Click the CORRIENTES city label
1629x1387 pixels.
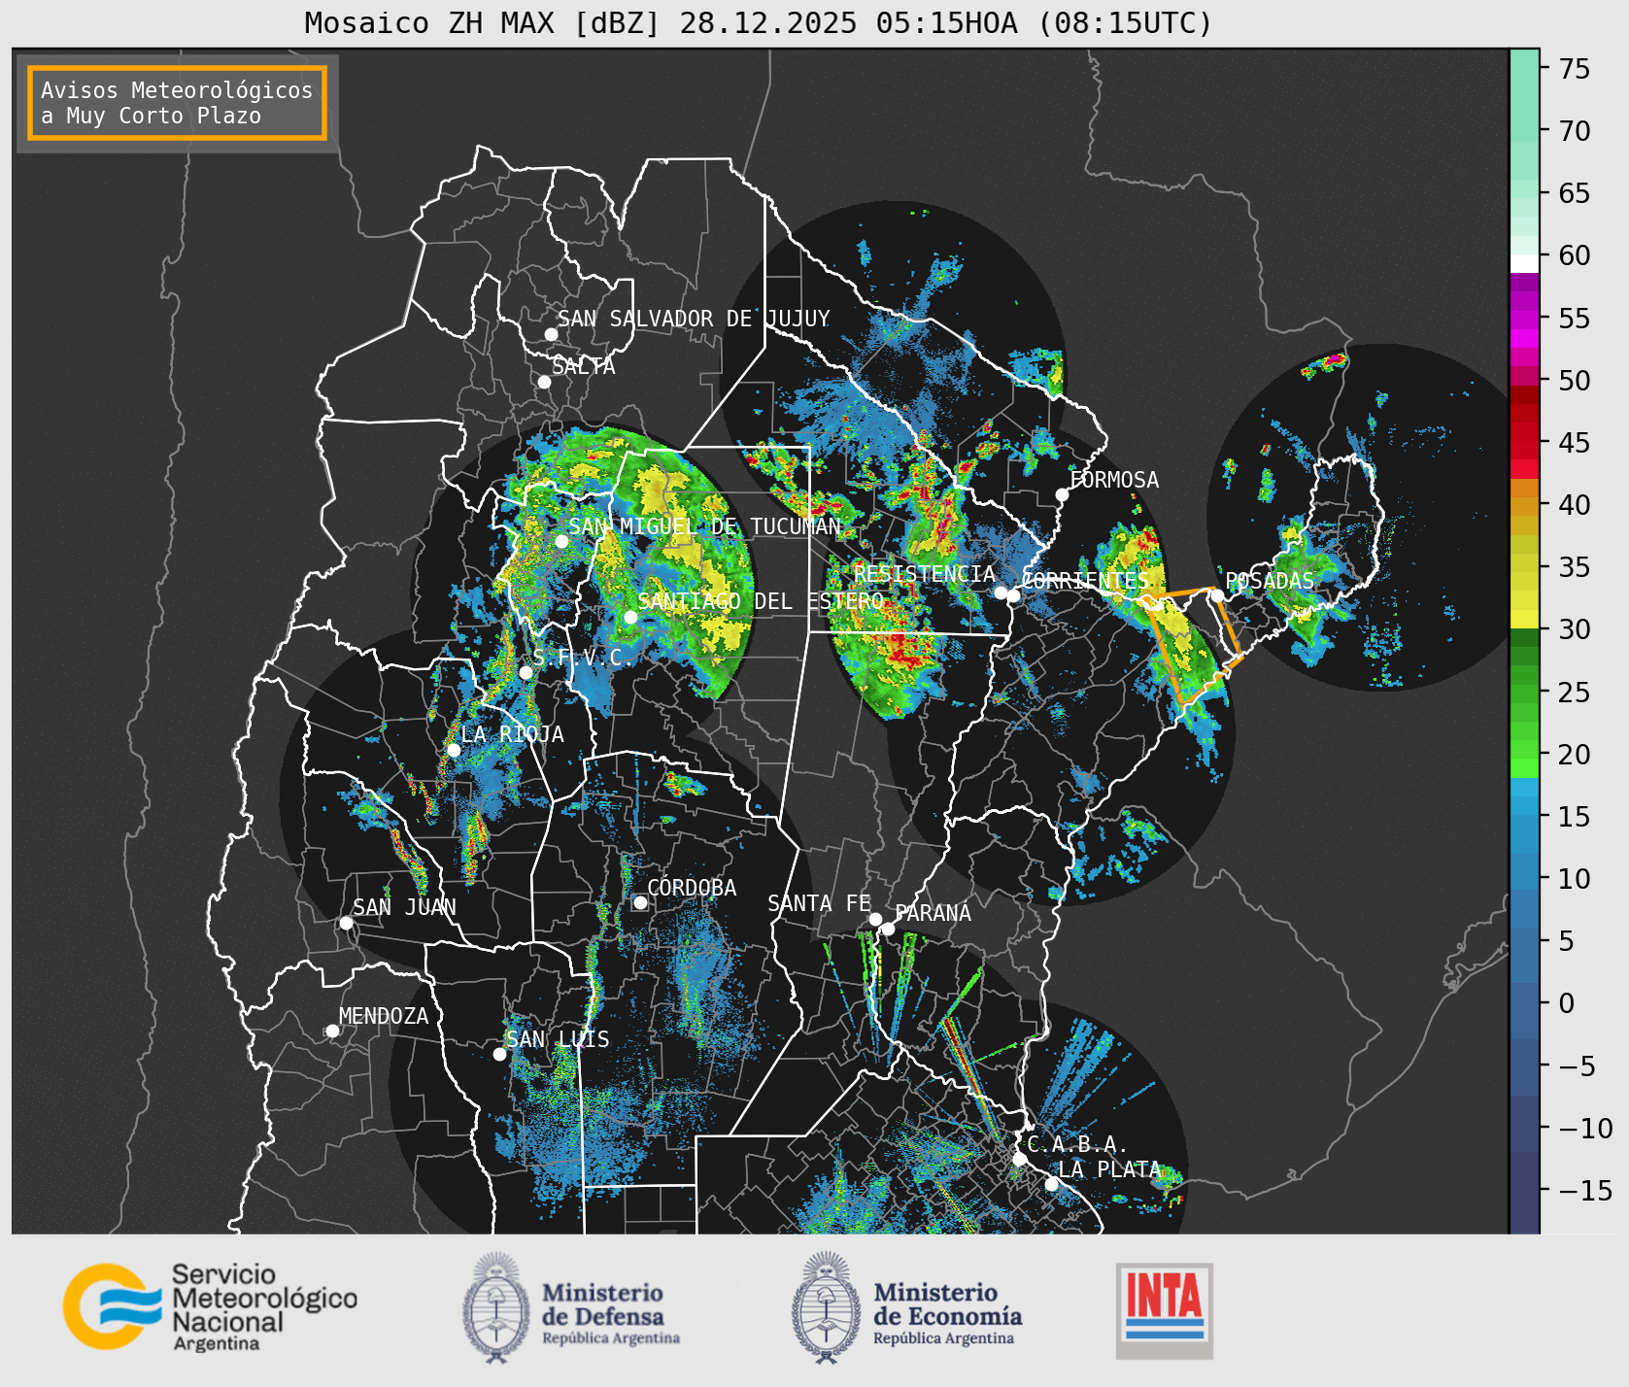point(1086,581)
